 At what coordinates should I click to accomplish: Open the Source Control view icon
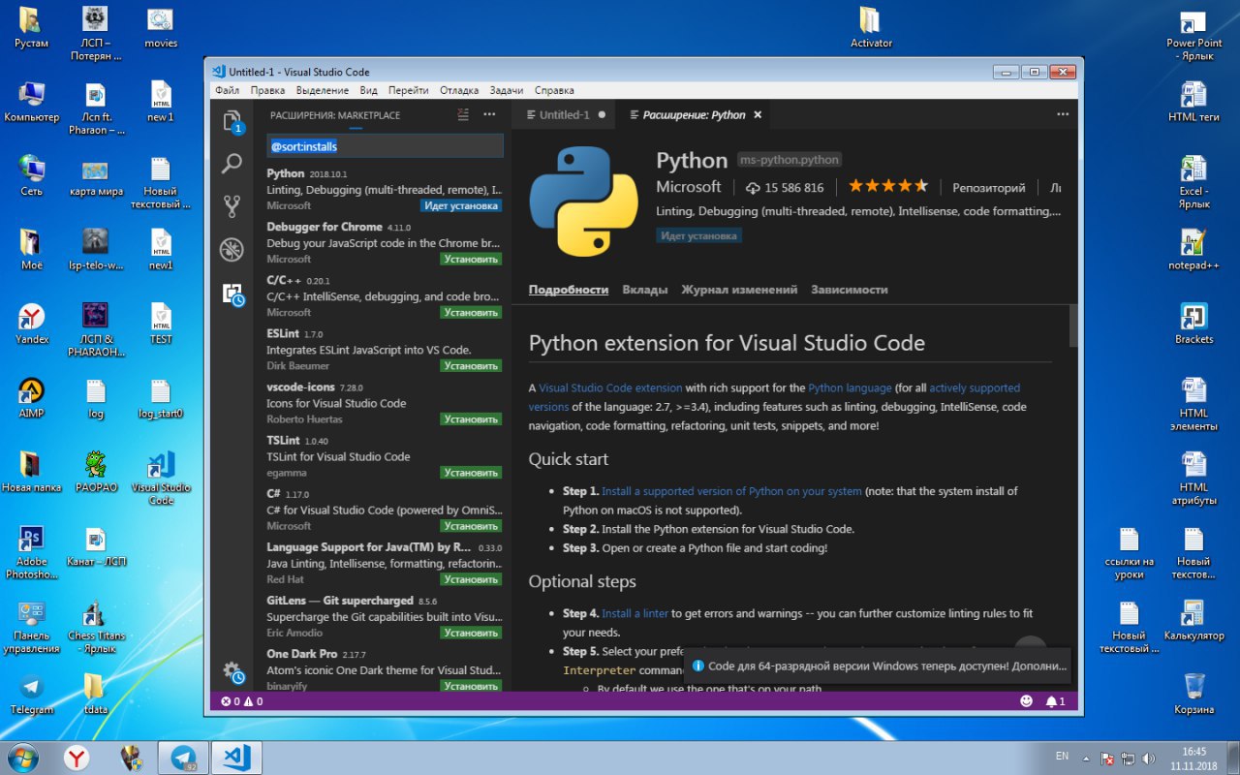click(x=232, y=206)
